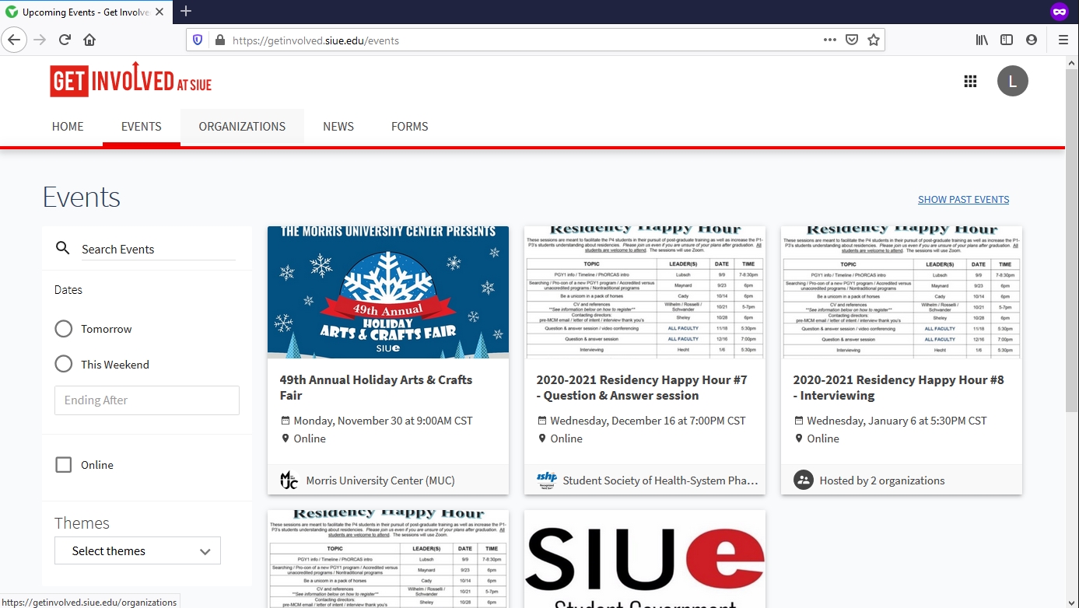Switch to the News tab
The image size is (1079, 608).
click(x=338, y=127)
